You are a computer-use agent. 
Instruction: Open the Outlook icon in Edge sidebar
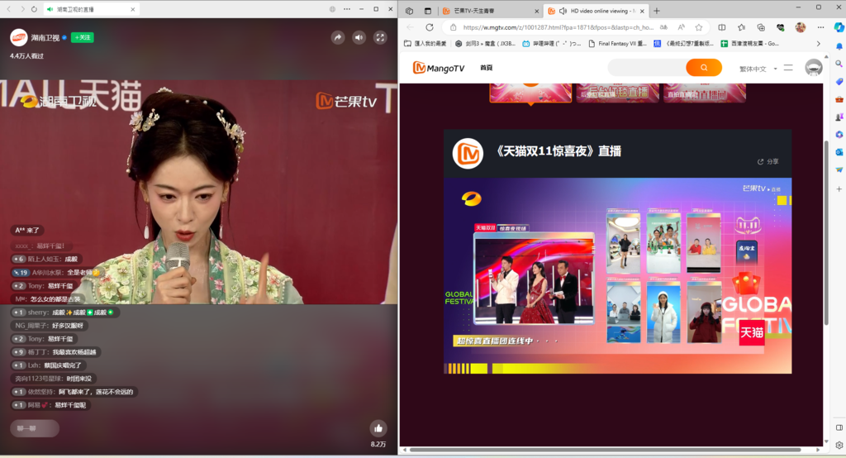pos(839,152)
